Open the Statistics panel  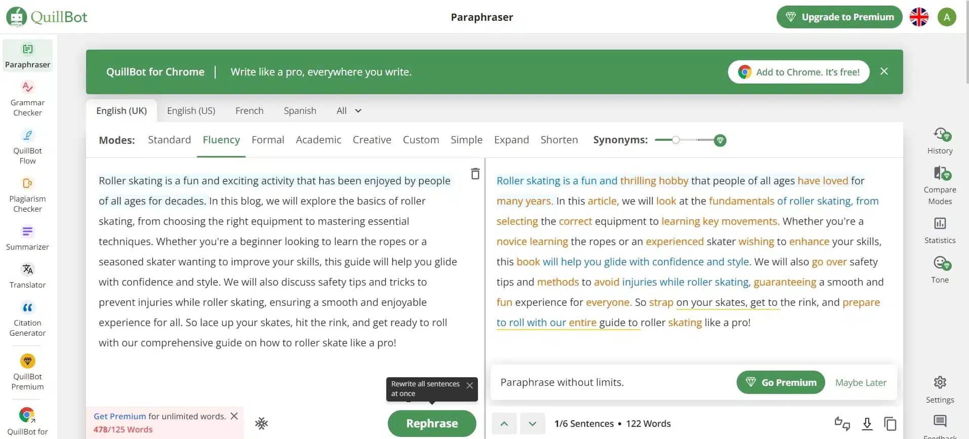(x=940, y=230)
